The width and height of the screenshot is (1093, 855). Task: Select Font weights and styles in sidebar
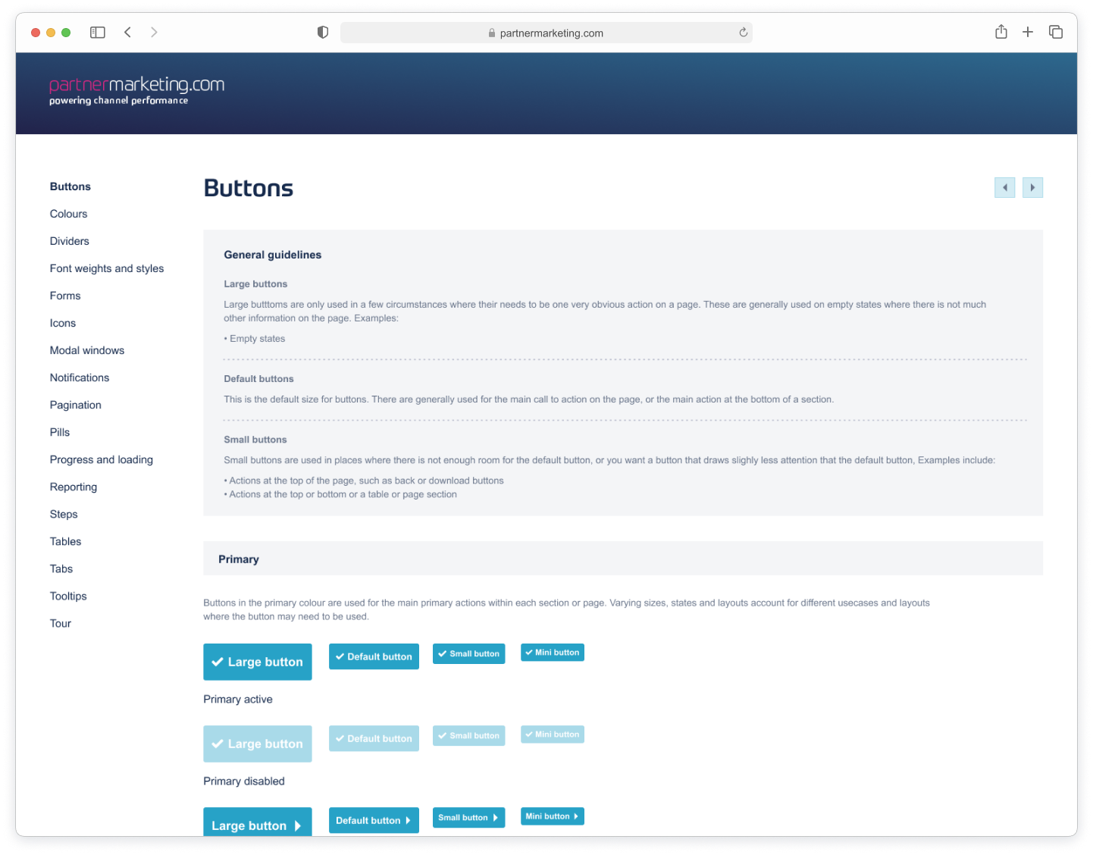pyautogui.click(x=107, y=268)
